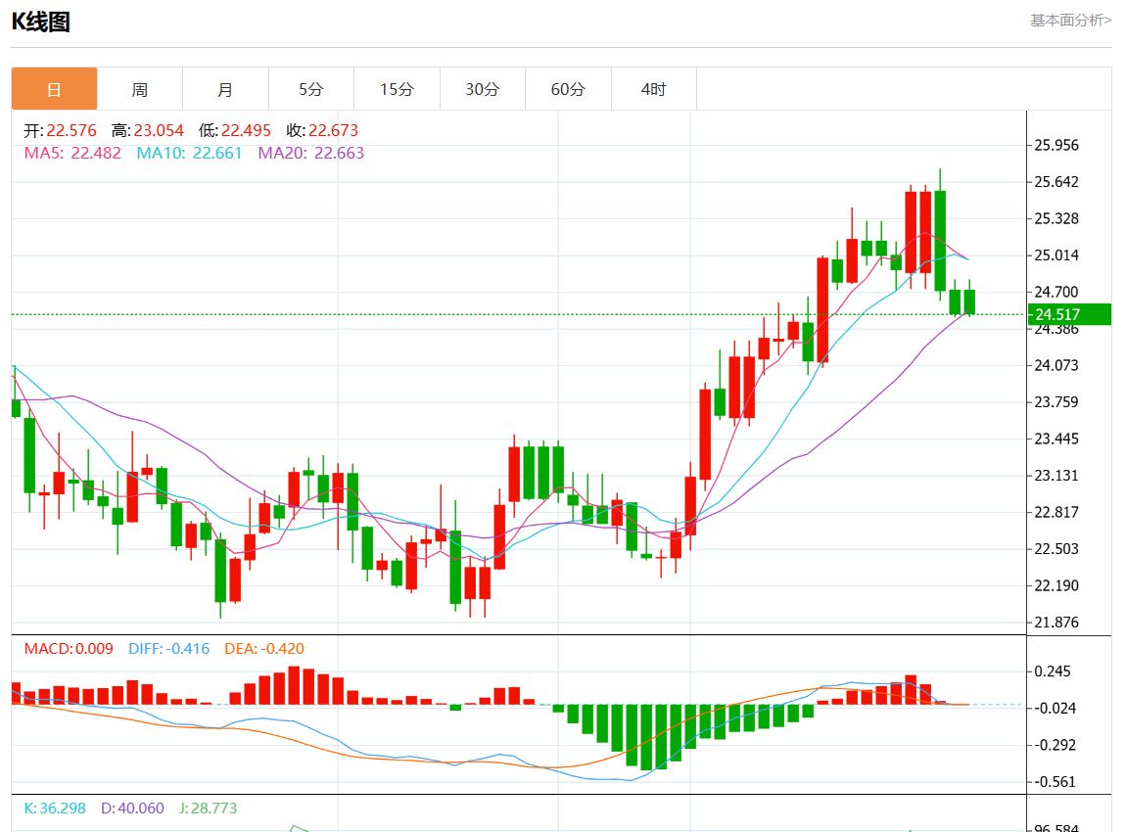1126x832 pixels.
Task: Click the J:28.773 KDJ value
Action: pos(209,809)
